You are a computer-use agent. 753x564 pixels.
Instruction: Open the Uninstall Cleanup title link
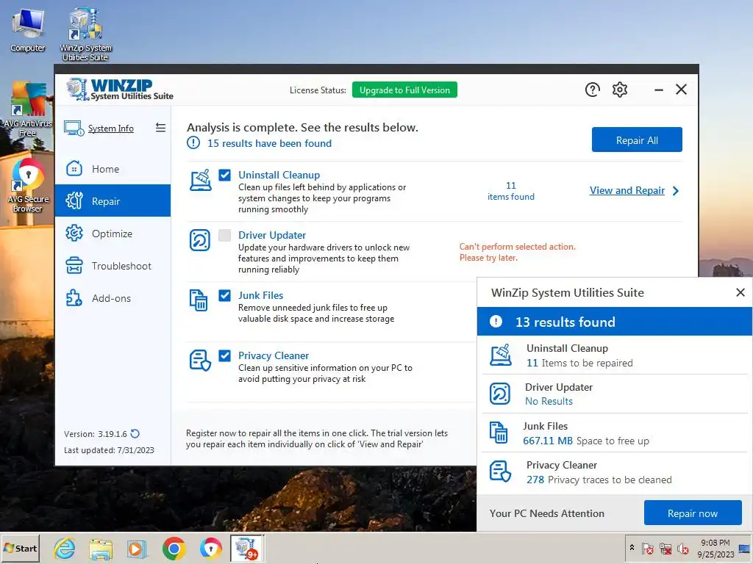click(x=279, y=175)
